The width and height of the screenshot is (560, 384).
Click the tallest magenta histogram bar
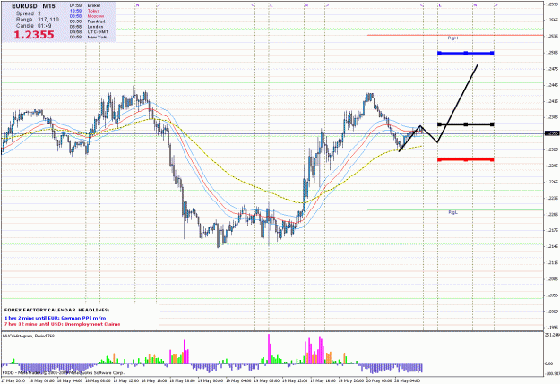(x=269, y=349)
